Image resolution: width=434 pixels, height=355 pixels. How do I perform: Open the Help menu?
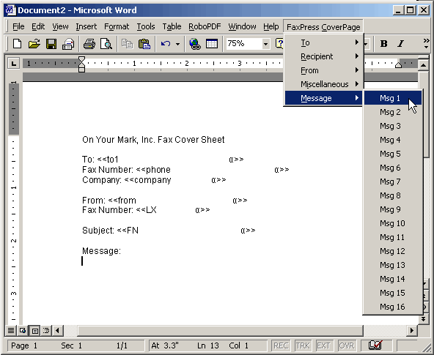[271, 26]
